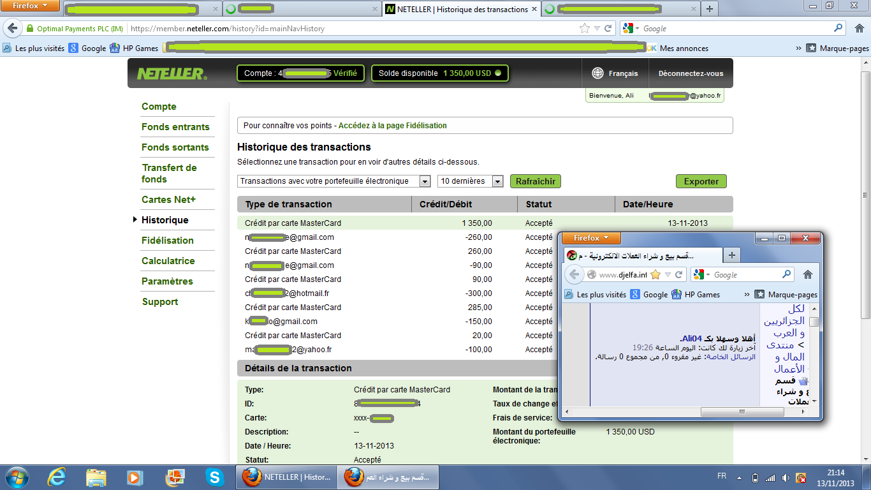
Task: Open Fonds entrants in the sidebar
Action: [x=175, y=127]
